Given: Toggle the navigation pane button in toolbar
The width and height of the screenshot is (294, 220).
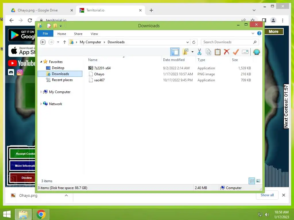Looking at the screenshot, I should (175, 52).
